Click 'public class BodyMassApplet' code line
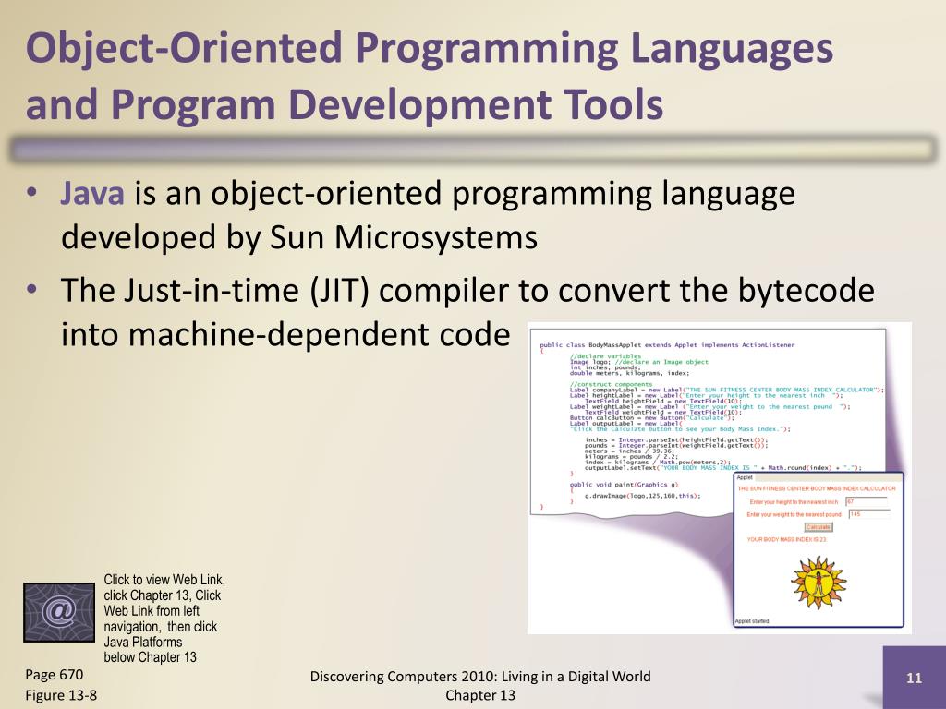Image resolution: width=946 pixels, height=709 pixels. pos(667,345)
